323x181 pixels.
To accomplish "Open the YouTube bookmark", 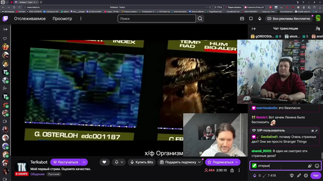I will pyautogui.click(x=20, y=12).
